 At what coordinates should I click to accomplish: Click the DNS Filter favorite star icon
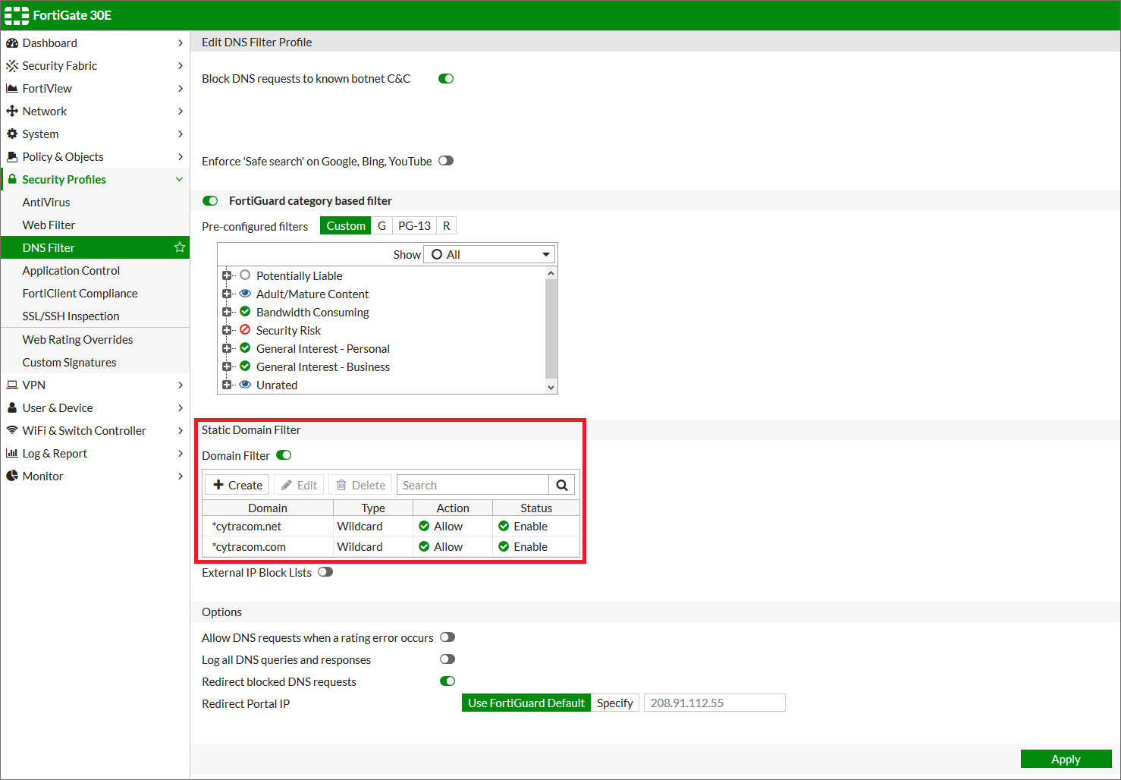(x=180, y=247)
